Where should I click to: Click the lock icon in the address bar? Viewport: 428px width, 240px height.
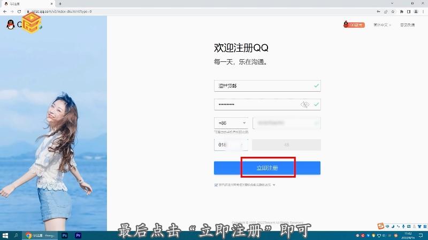pos(28,12)
